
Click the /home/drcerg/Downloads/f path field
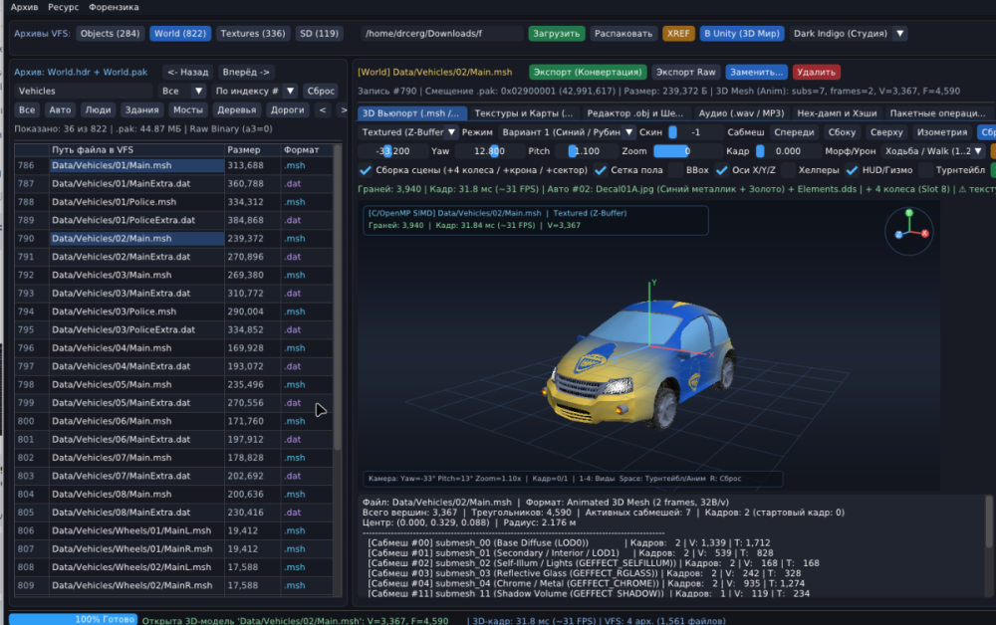tap(442, 34)
